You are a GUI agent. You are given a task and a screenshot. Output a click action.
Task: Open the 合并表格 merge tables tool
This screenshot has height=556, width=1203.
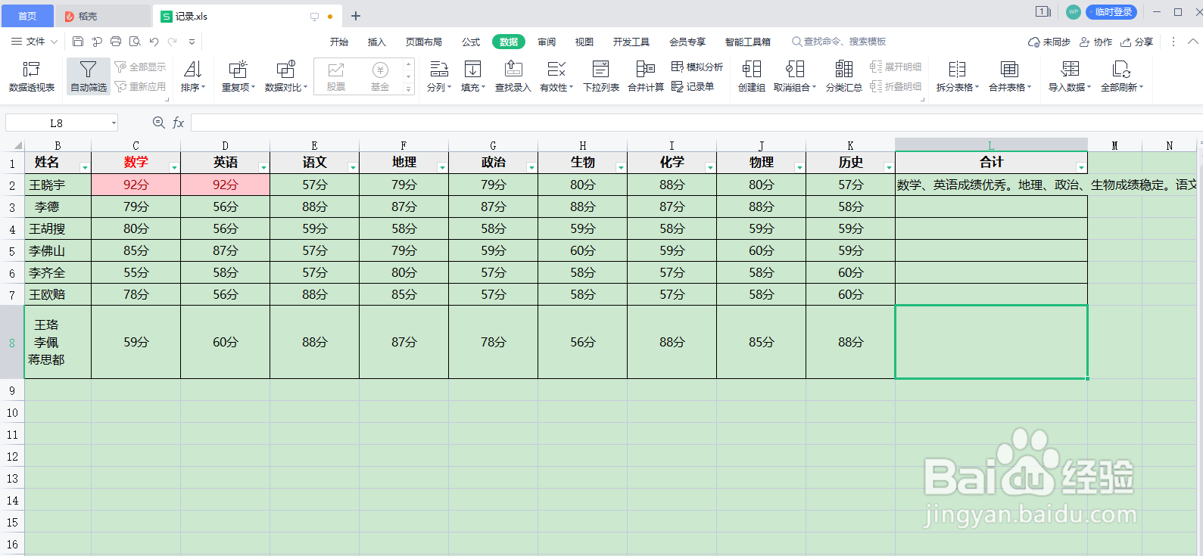tap(1010, 76)
